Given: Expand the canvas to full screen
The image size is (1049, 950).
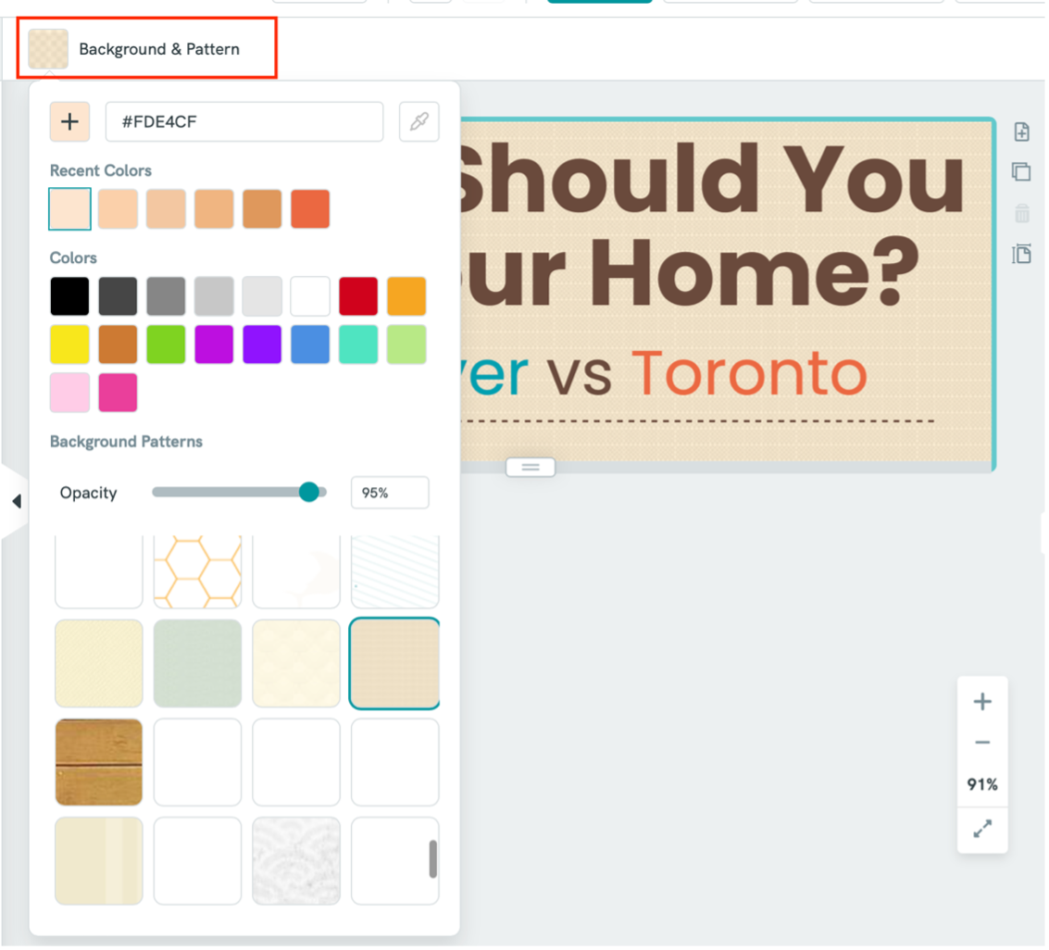Looking at the screenshot, I should [981, 829].
